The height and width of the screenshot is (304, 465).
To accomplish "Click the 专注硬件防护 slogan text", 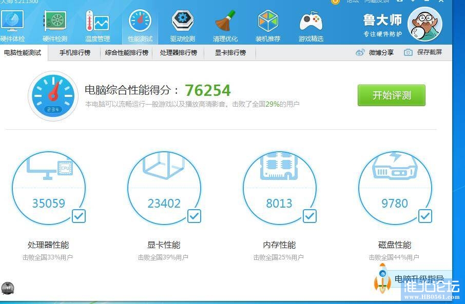I will coord(382,34).
